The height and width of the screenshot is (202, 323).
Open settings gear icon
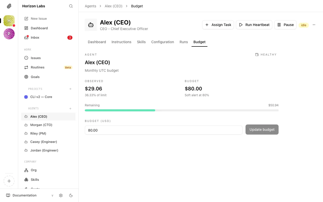pos(61,195)
